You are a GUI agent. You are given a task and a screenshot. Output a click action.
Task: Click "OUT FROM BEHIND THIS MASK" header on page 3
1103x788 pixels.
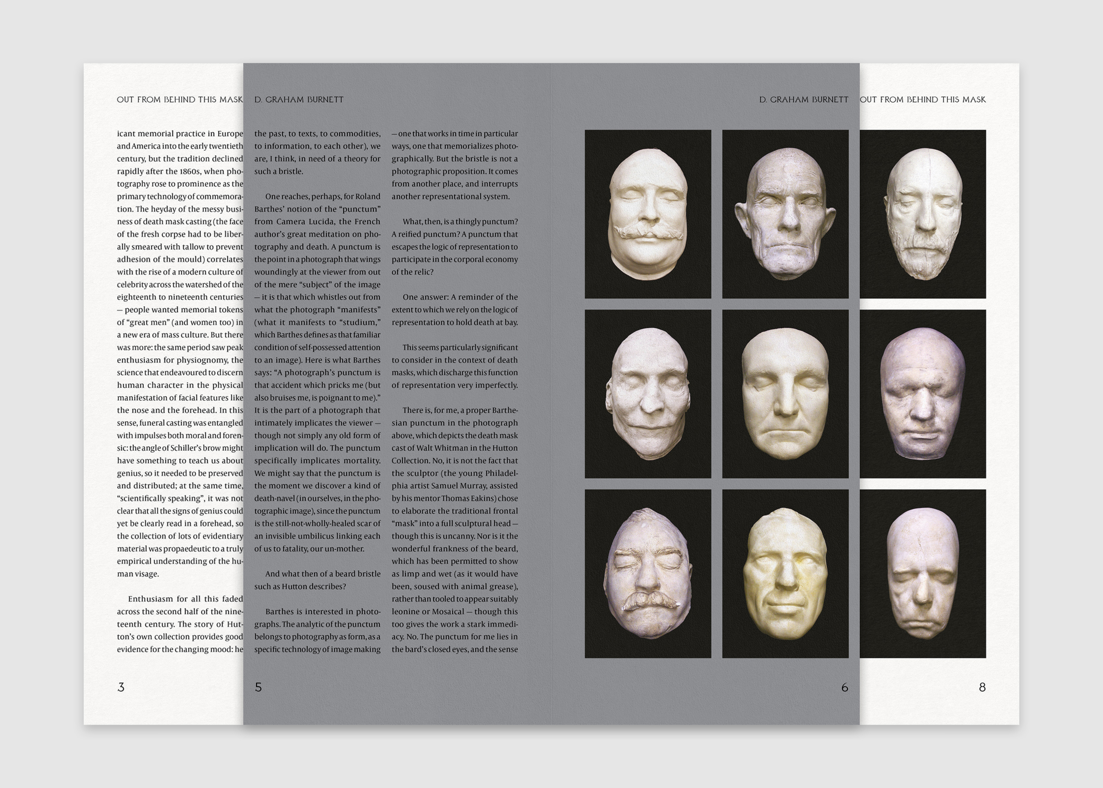180,99
